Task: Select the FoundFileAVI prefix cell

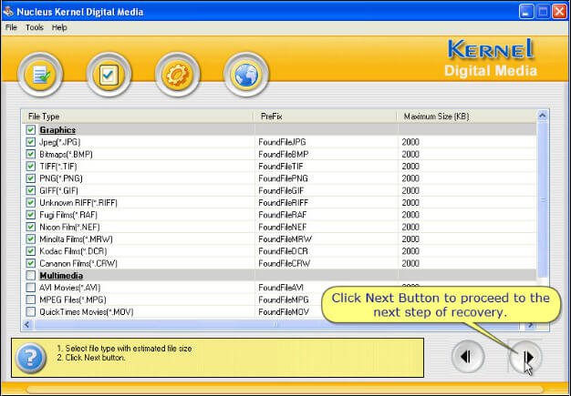Action: pos(281,288)
